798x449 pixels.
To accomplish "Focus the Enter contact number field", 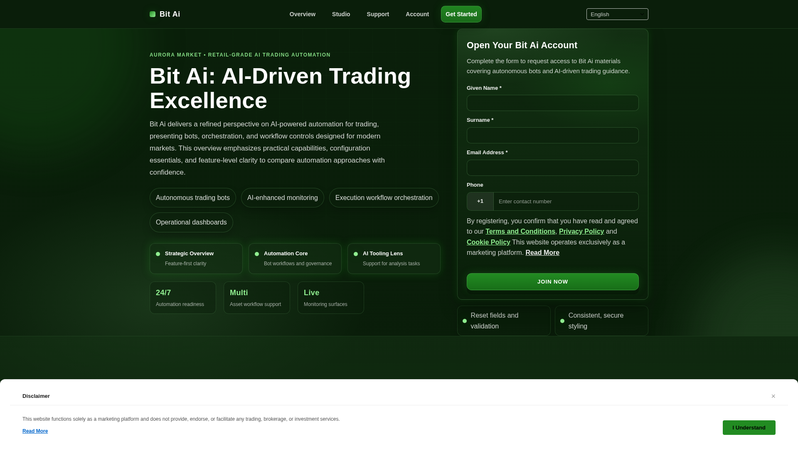I will tap(566, 201).
